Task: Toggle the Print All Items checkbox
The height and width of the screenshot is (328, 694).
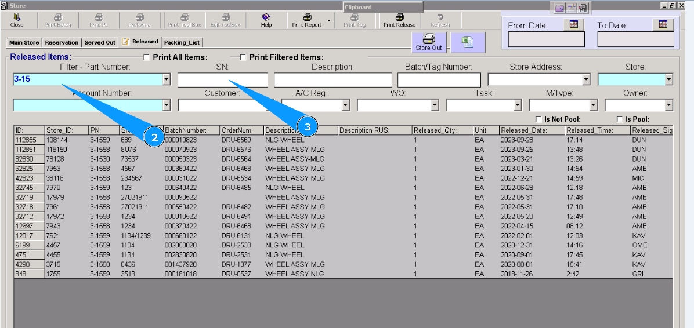Action: coord(146,57)
